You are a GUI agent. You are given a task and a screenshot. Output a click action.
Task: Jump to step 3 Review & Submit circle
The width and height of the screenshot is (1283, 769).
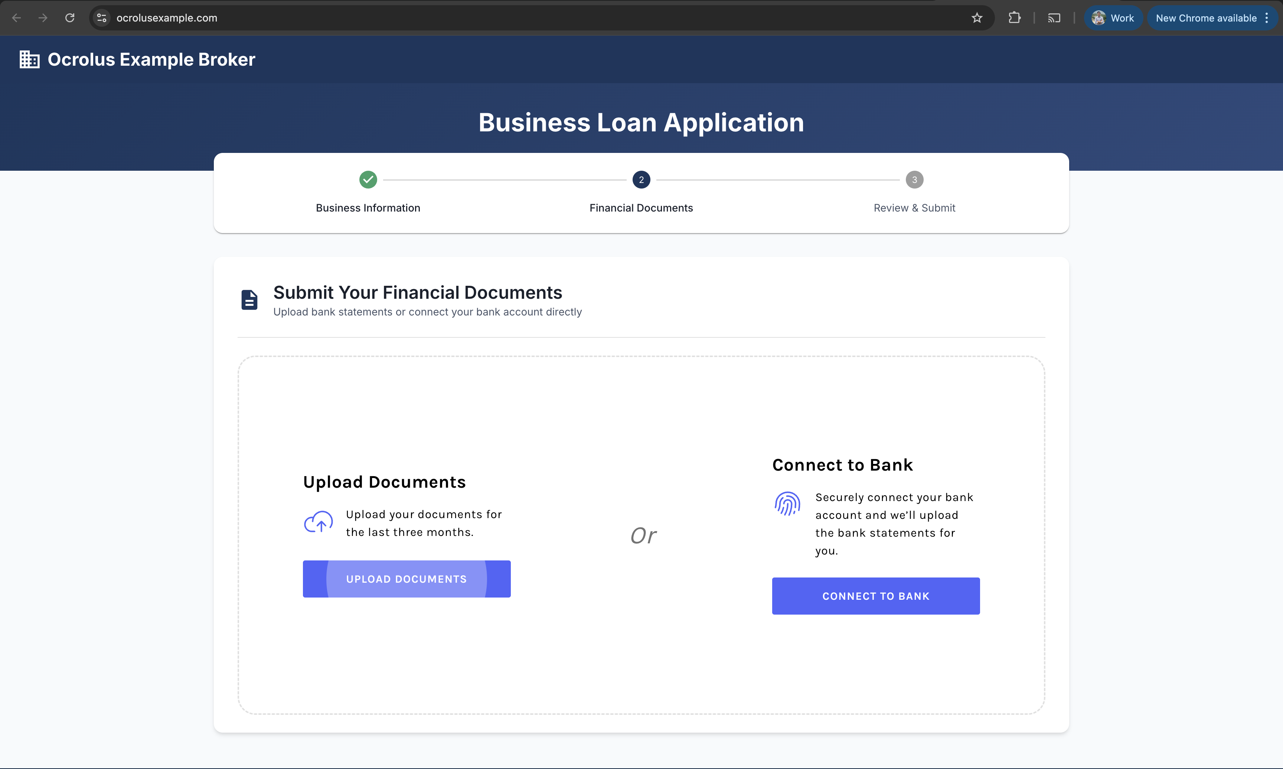[x=914, y=180]
